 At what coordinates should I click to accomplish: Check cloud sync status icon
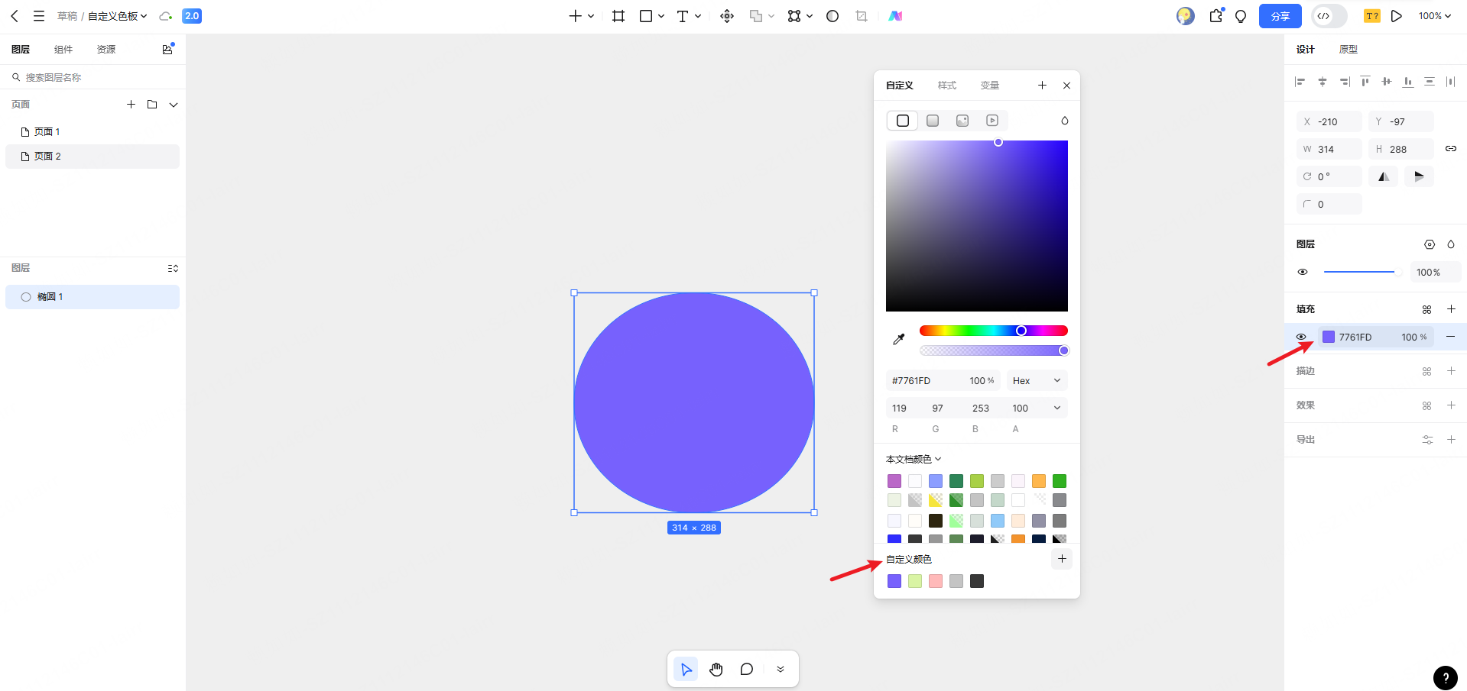(165, 16)
